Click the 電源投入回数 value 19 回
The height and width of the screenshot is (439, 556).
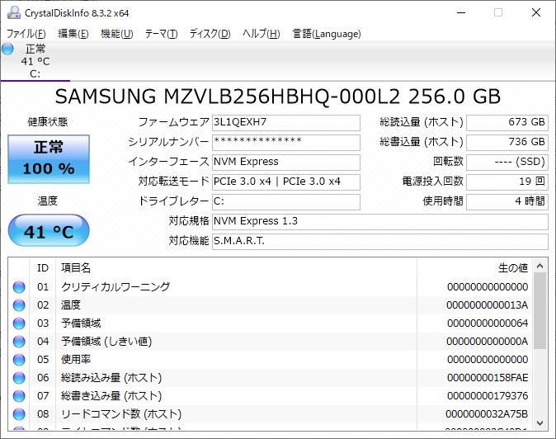[507, 182]
